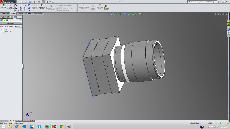Click Mover entidades button

pos(62,10)
